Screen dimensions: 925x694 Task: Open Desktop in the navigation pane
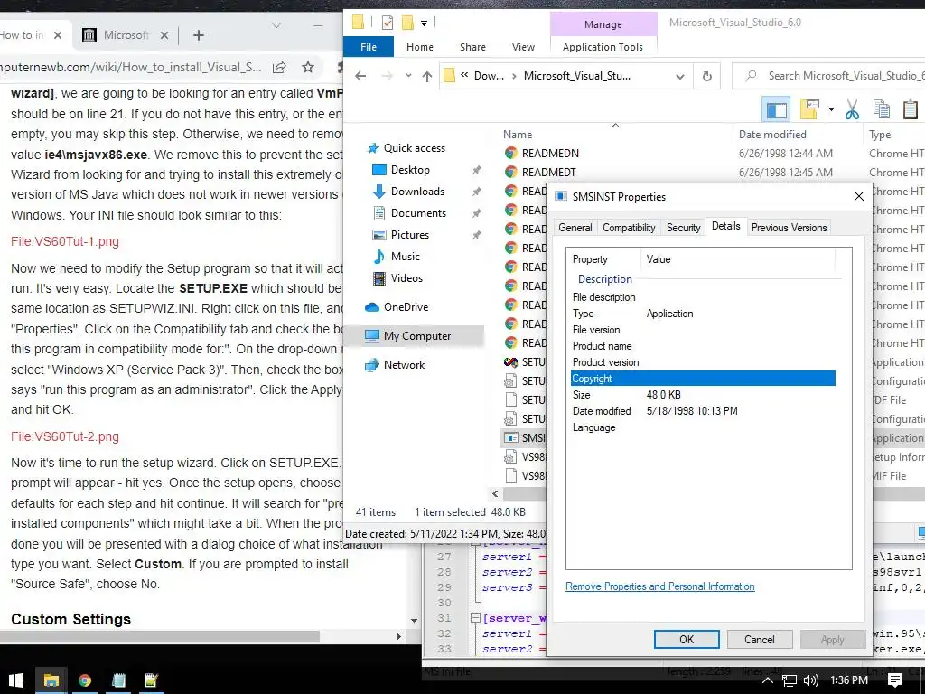coord(410,170)
